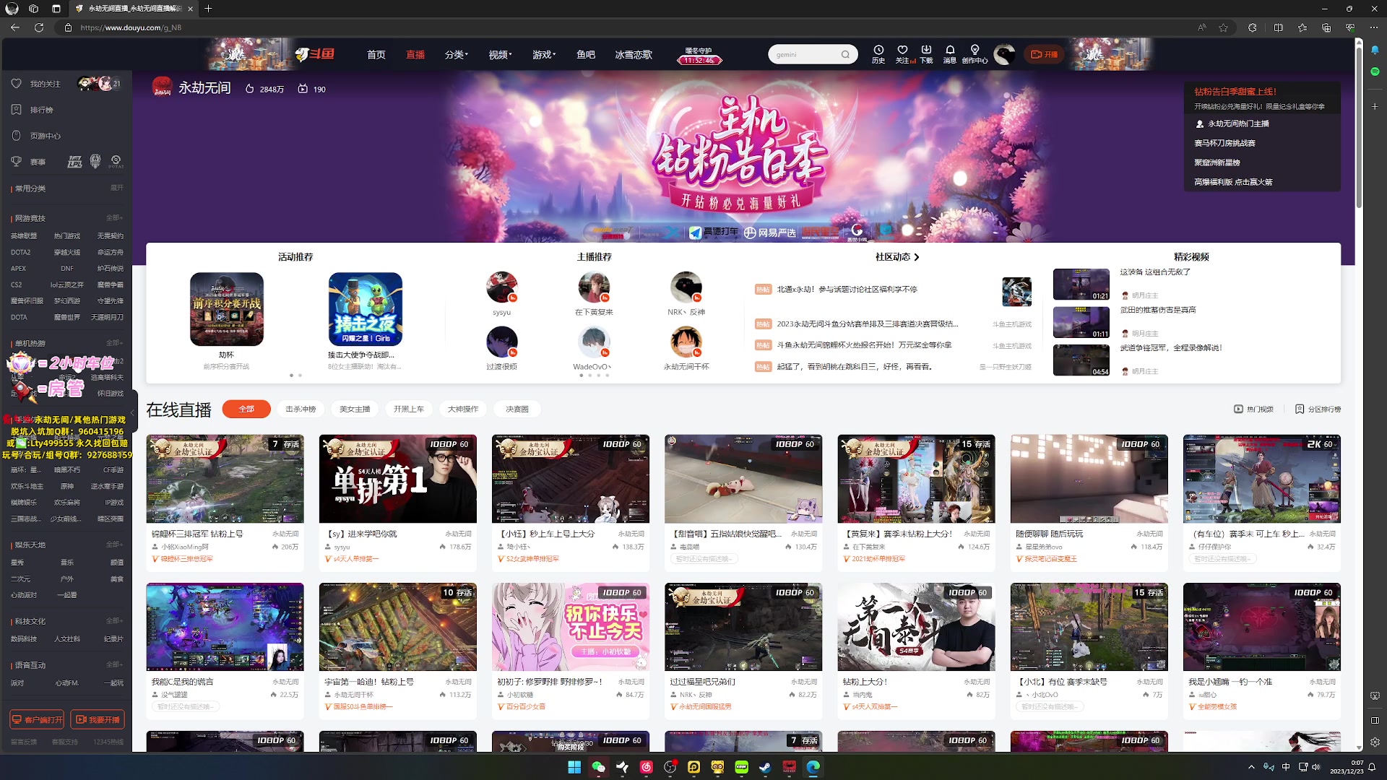Open the 分区排行榜 link
Viewport: 1387px width, 780px height.
point(1318,409)
